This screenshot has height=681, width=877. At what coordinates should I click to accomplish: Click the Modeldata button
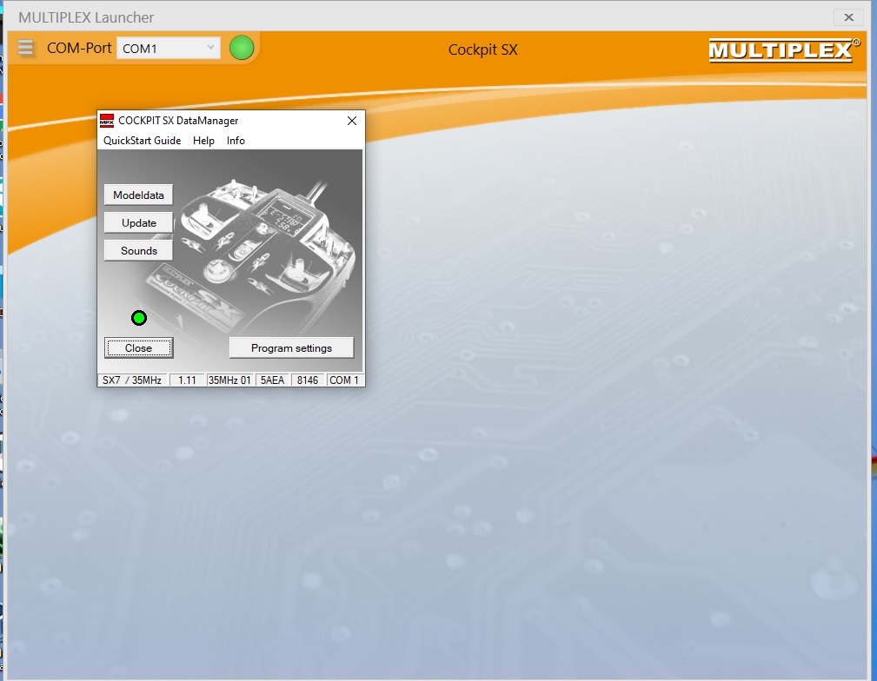138,195
